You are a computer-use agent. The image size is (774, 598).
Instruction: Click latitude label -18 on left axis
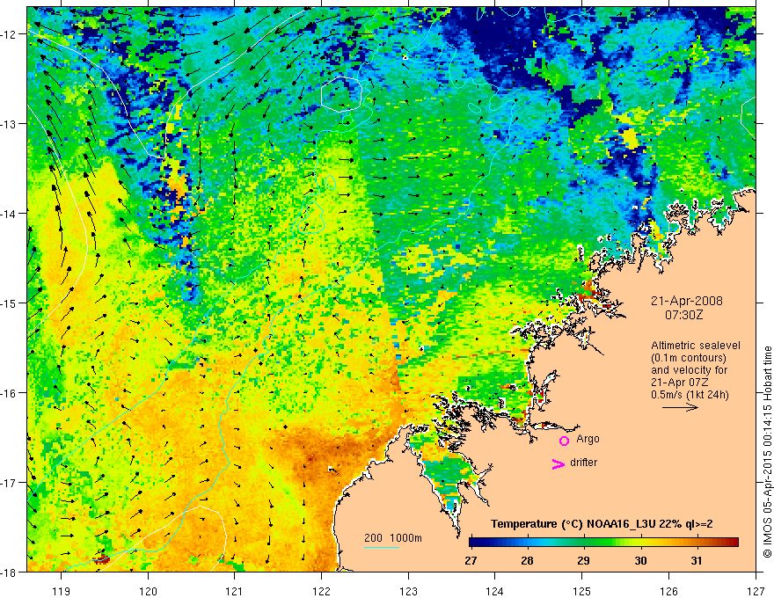[x=9, y=572]
